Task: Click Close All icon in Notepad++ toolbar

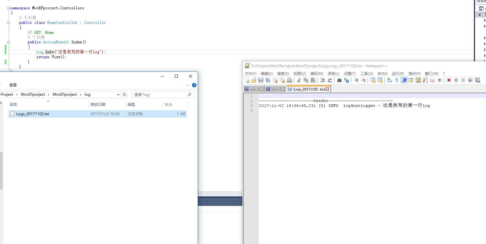Action: 282,80
